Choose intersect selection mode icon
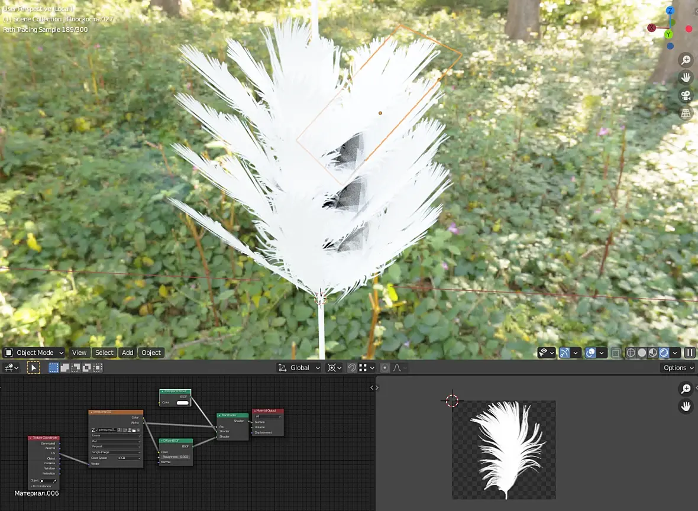Image resolution: width=698 pixels, height=511 pixels. click(98, 368)
